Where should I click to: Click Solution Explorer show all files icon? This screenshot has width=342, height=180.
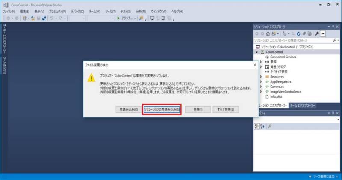(310, 34)
